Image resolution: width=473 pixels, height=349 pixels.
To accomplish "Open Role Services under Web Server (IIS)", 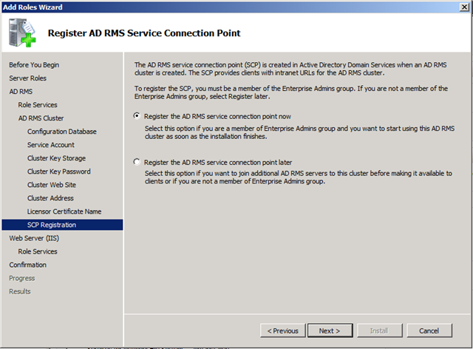I will [38, 251].
